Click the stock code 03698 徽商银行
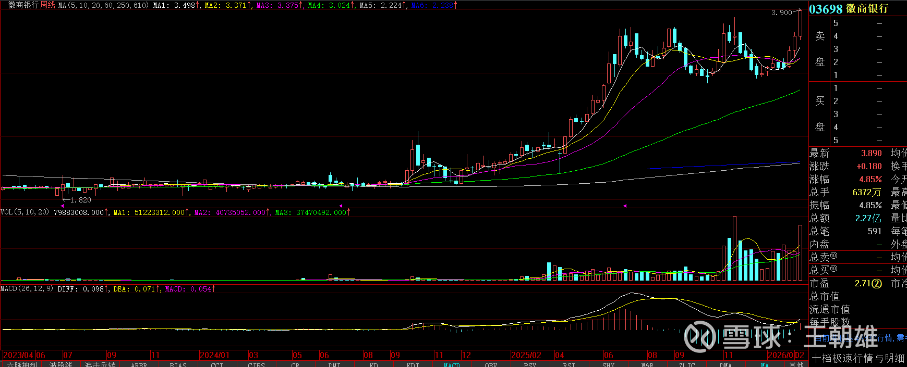The image size is (907, 367). pyautogui.click(x=849, y=9)
